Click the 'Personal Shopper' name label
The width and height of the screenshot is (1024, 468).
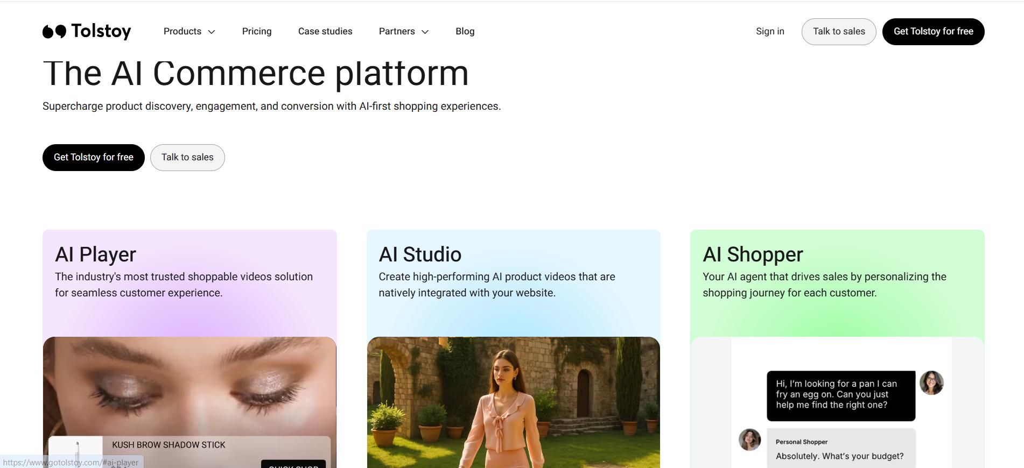coord(802,442)
